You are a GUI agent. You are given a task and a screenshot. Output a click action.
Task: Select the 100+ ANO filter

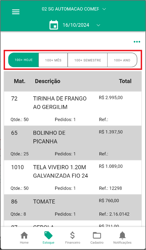122,60
